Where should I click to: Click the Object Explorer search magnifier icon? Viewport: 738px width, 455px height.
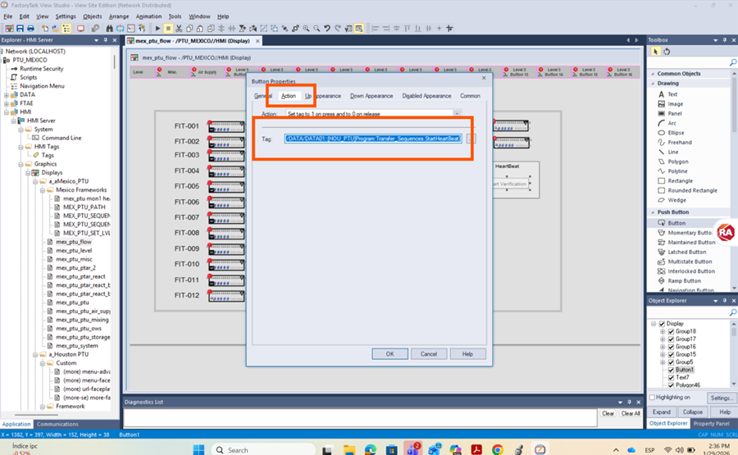pyautogui.click(x=733, y=312)
